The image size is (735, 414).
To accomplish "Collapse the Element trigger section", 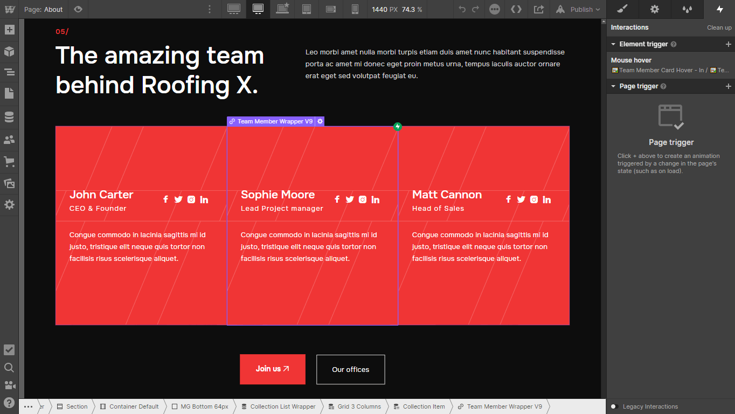I will (x=613, y=44).
